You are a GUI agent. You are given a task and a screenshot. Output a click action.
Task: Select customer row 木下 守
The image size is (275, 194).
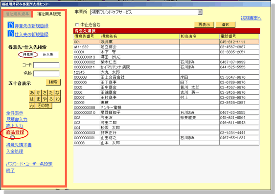click(x=166, y=52)
